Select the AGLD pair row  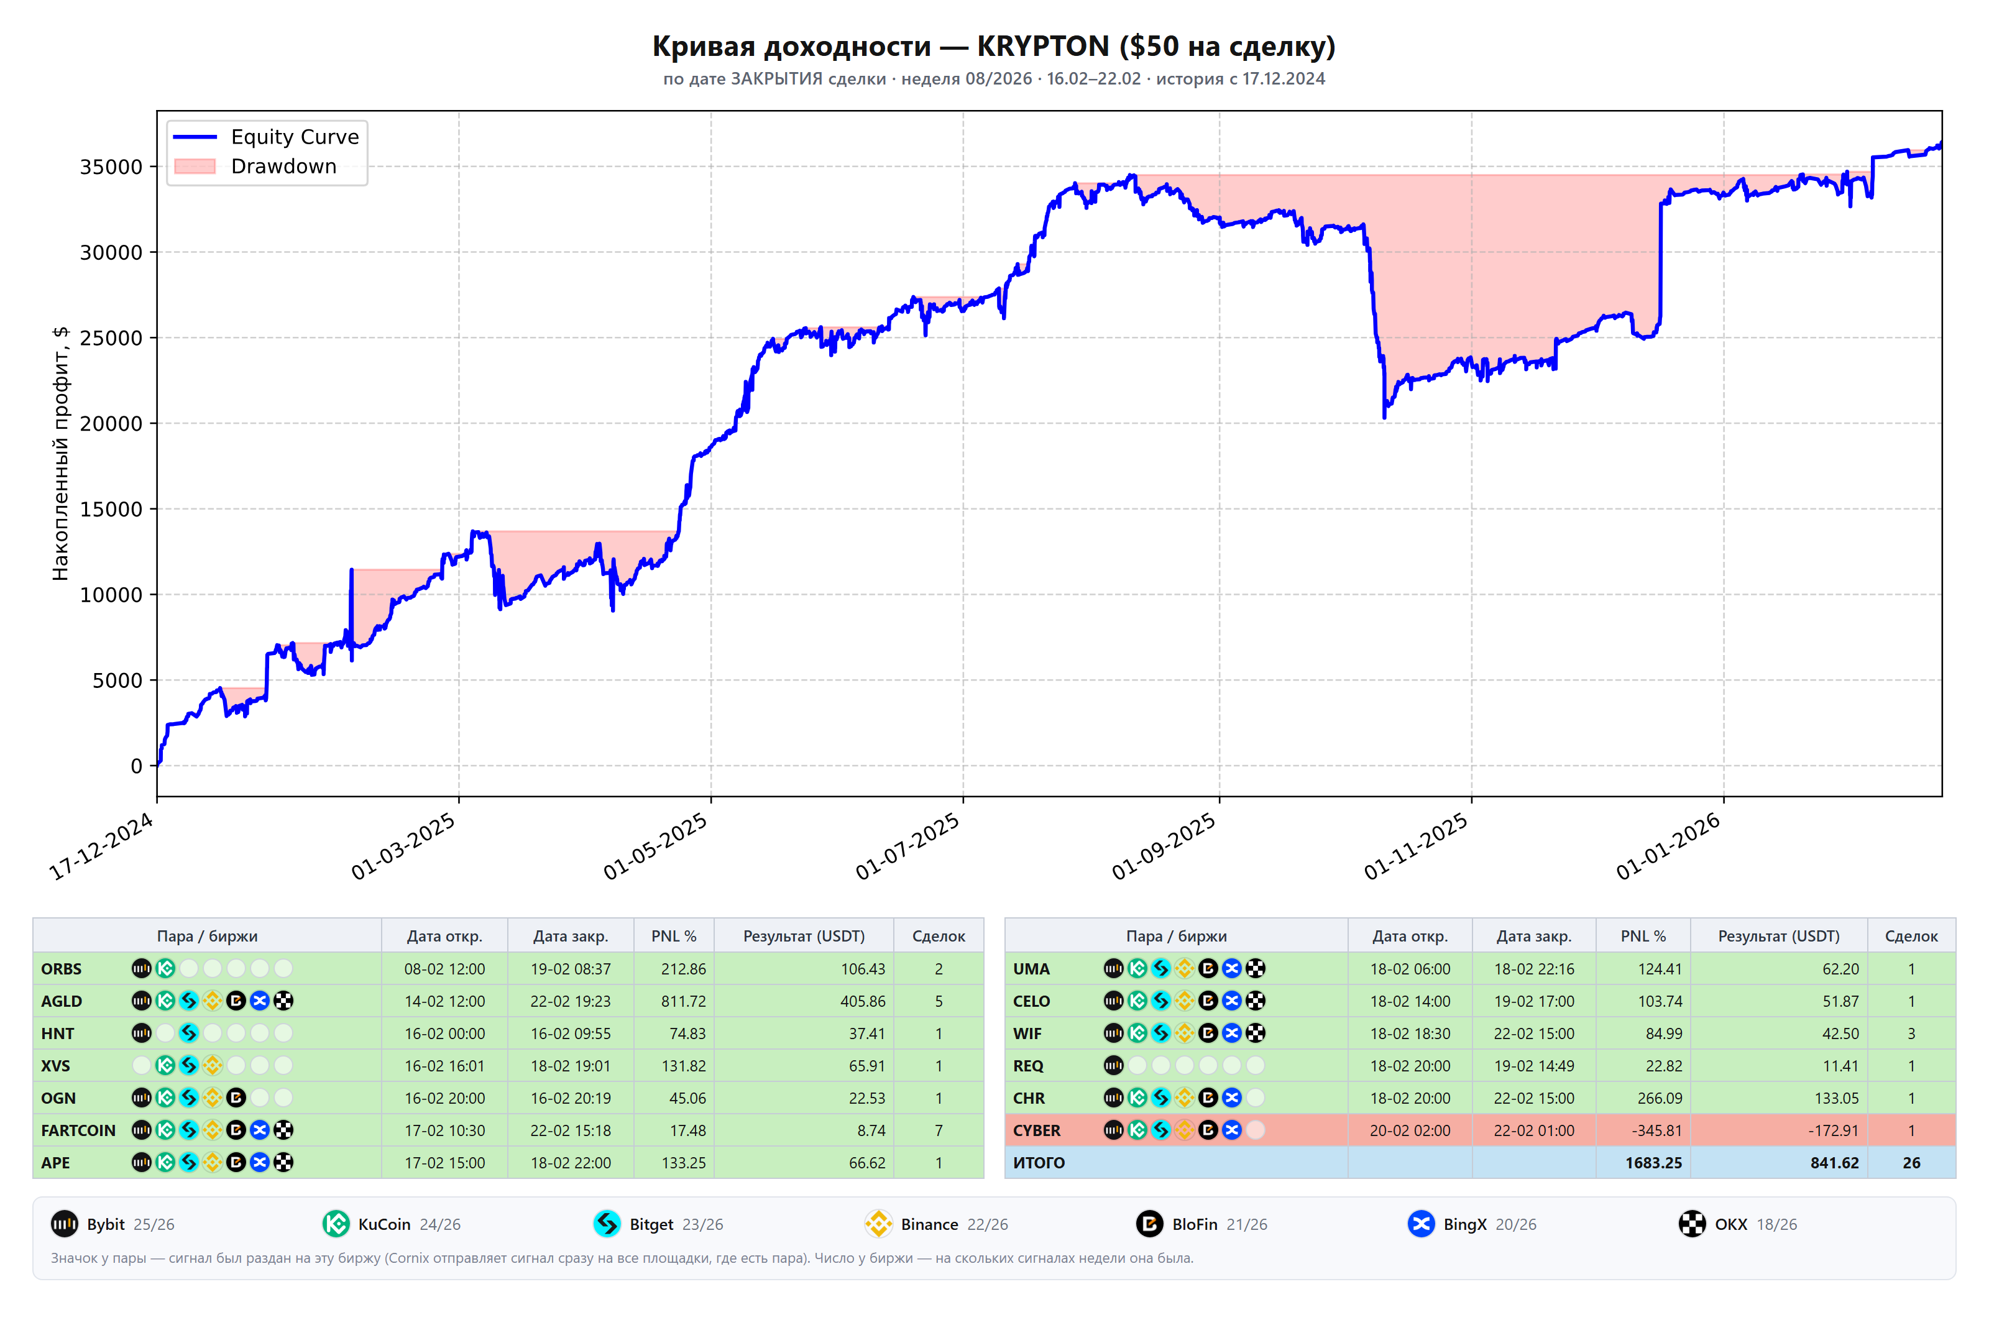[508, 1001]
